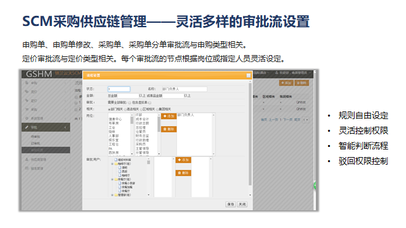
Task: Click the 添加 plus button beside the 岗位 list
Action: click(169, 116)
